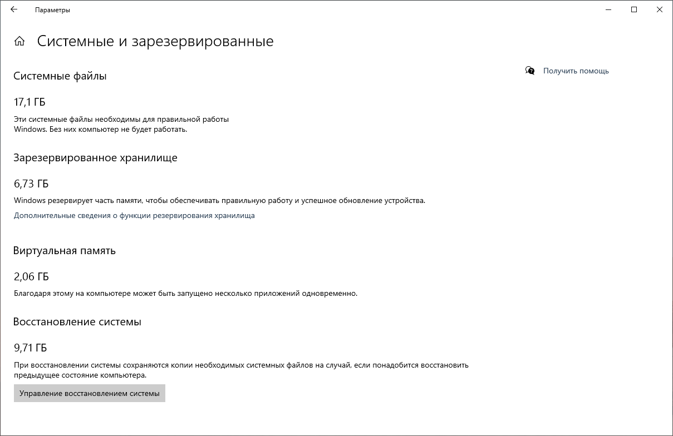Close the Settings window
This screenshot has height=436, width=673.
(660, 9)
